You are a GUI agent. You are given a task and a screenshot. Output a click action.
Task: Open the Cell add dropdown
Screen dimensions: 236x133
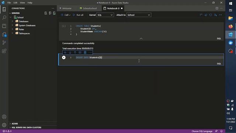click(66, 15)
